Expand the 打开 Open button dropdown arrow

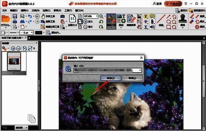coord(5,28)
